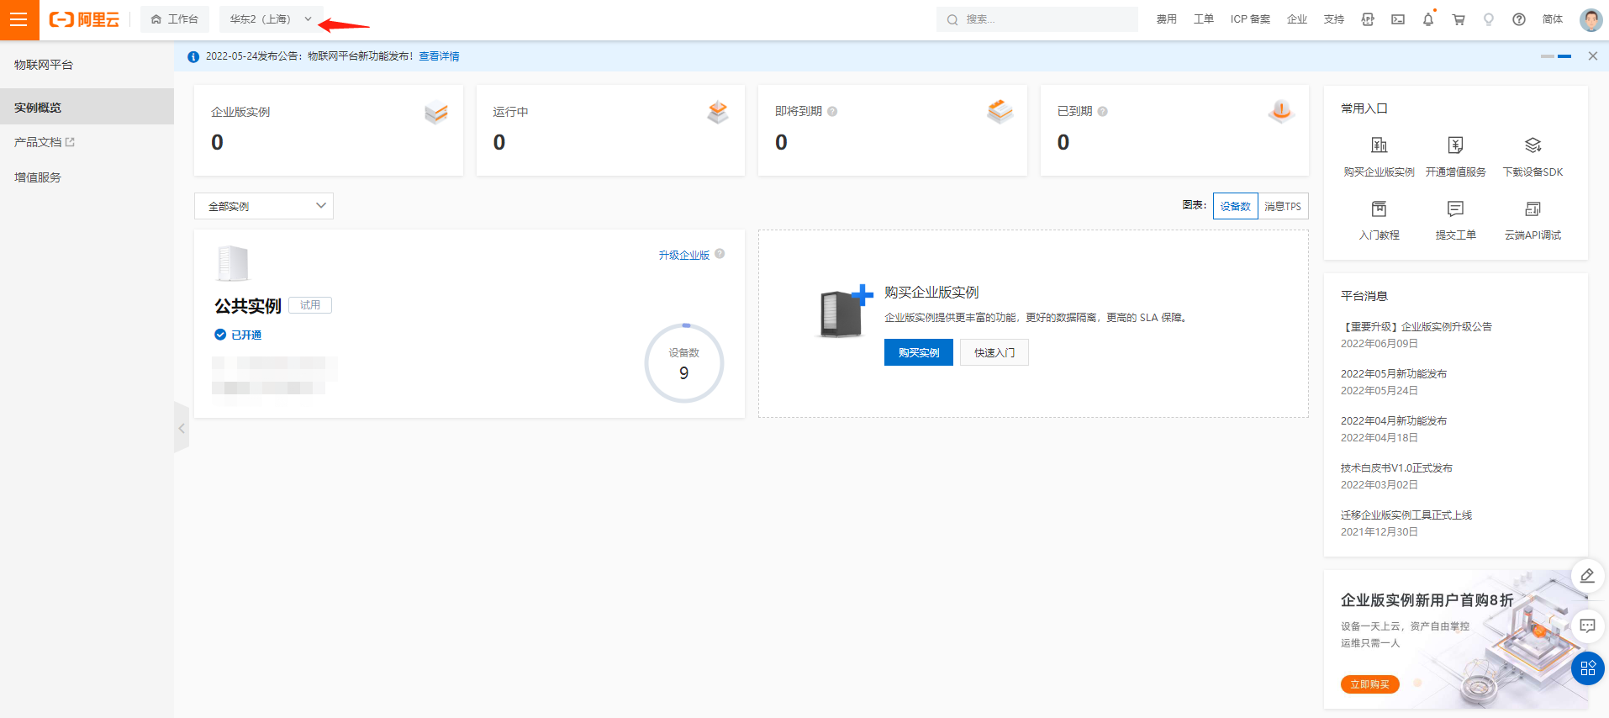Click the notification bell icon
Screen dimensions: 1609x718
pyautogui.click(x=1427, y=19)
